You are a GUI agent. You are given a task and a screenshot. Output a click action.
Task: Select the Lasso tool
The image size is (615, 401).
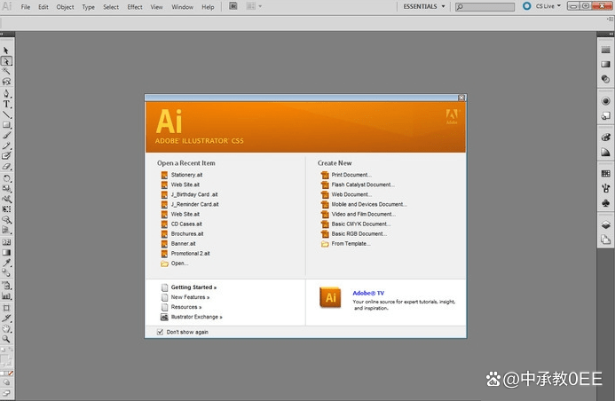(6, 82)
